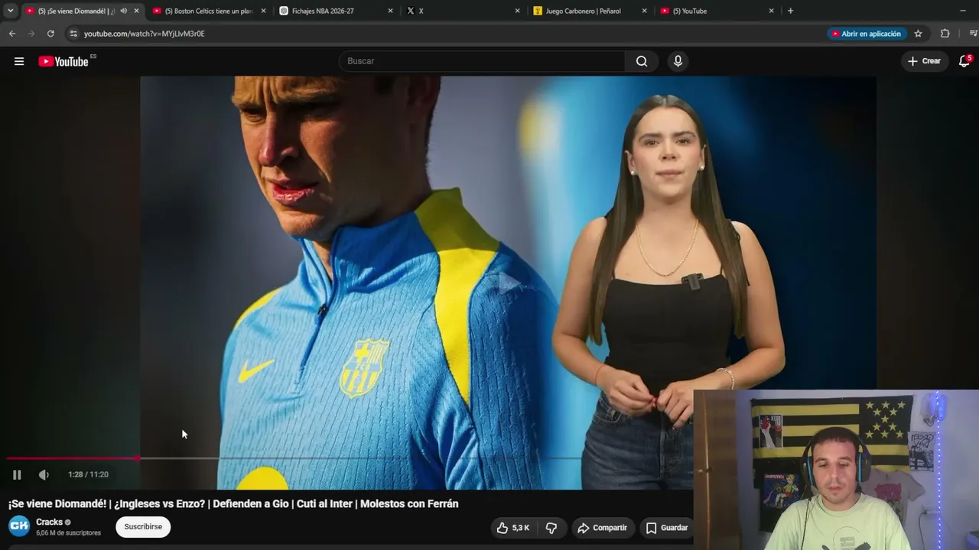Open a new browser tab
Image resolution: width=979 pixels, height=550 pixels.
point(790,11)
